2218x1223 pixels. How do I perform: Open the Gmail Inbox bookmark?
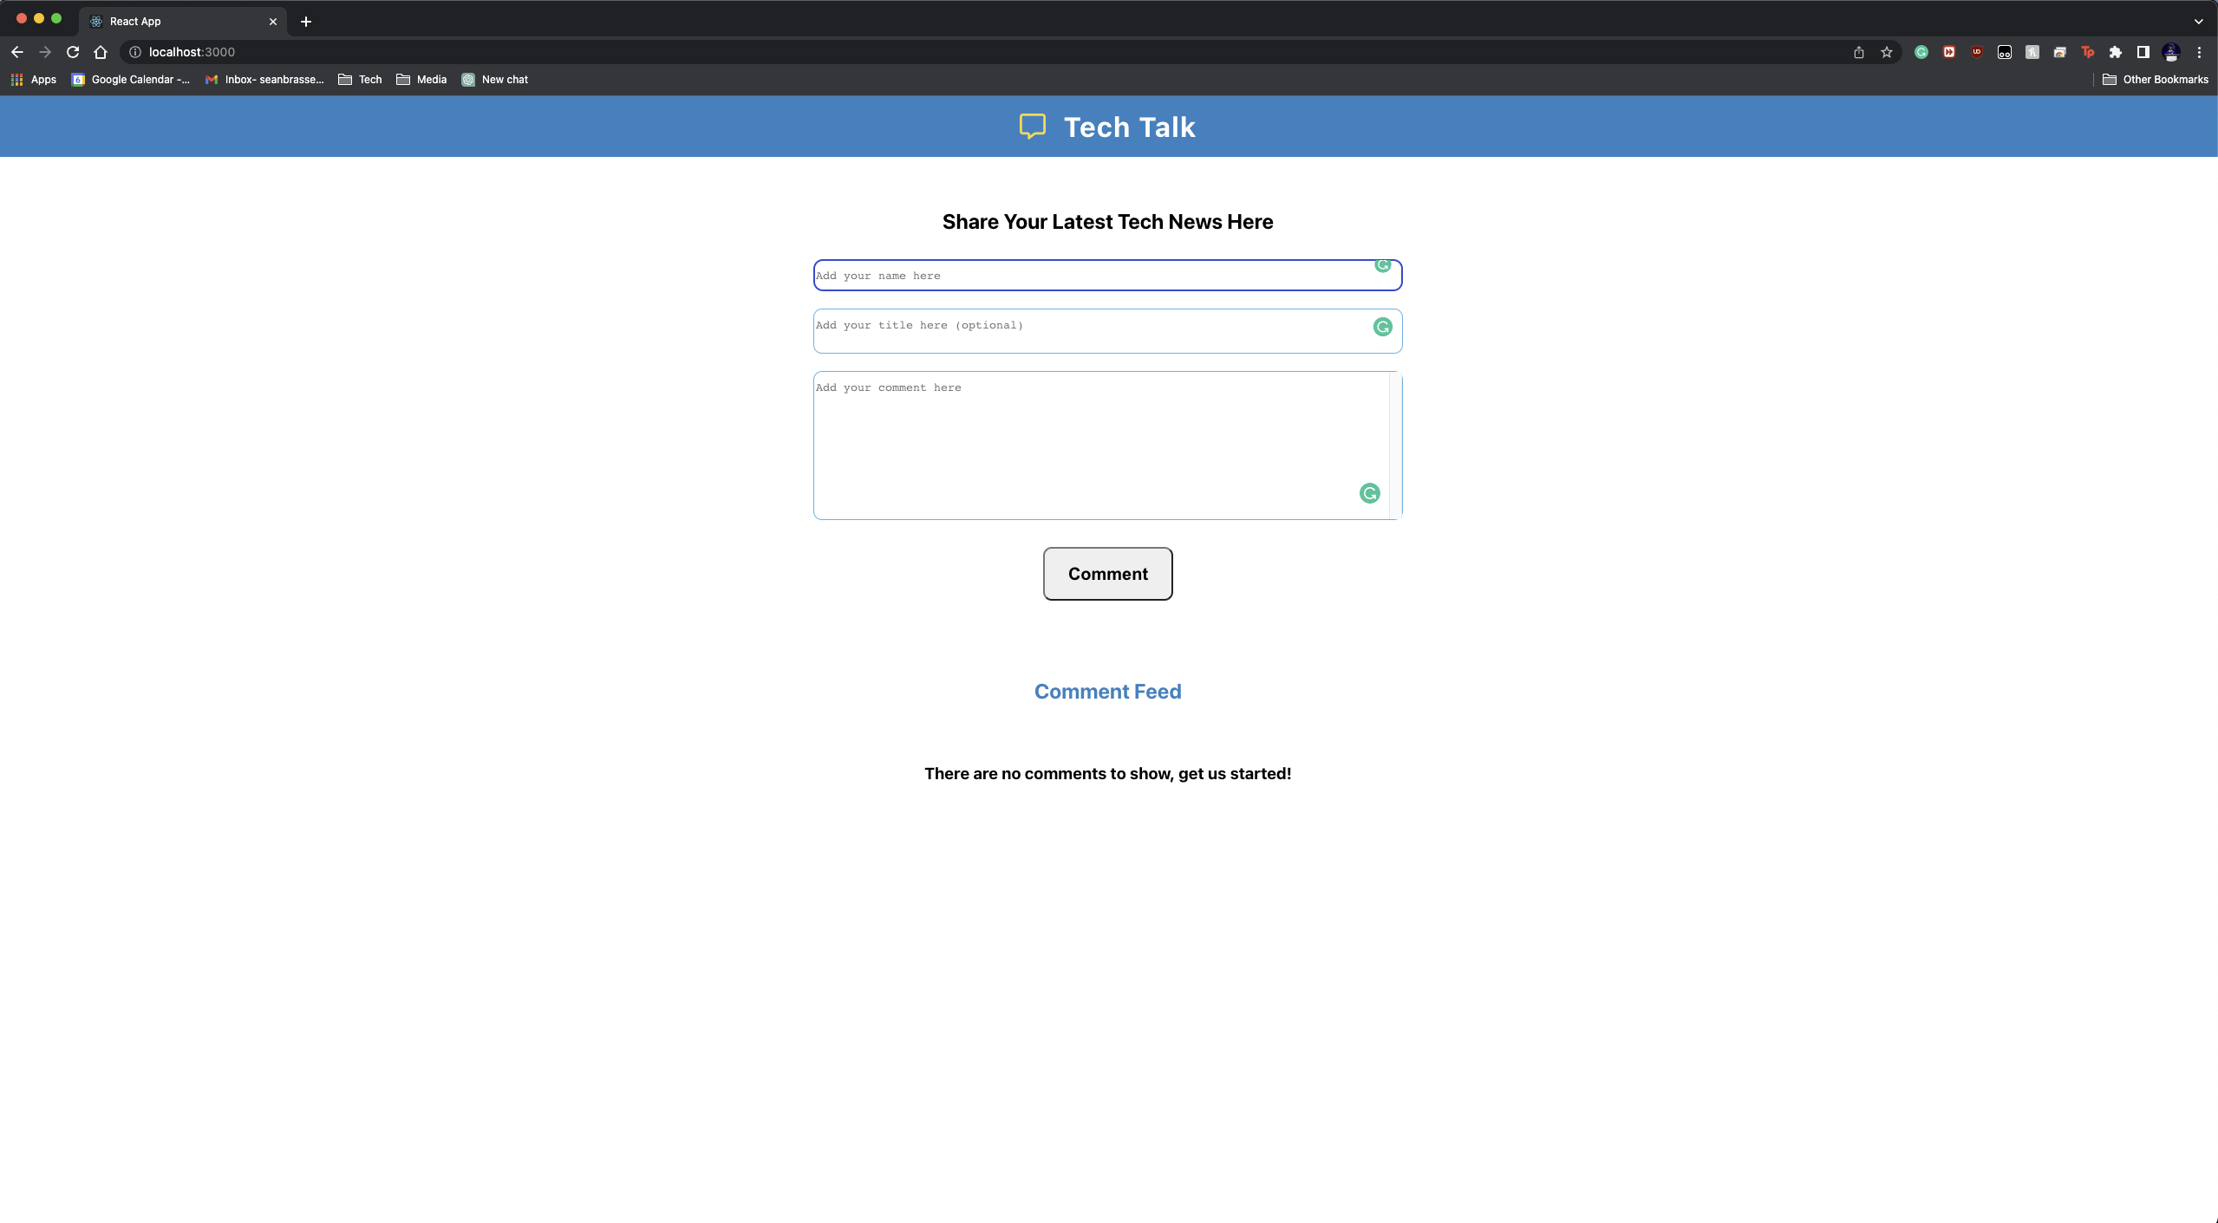[264, 79]
